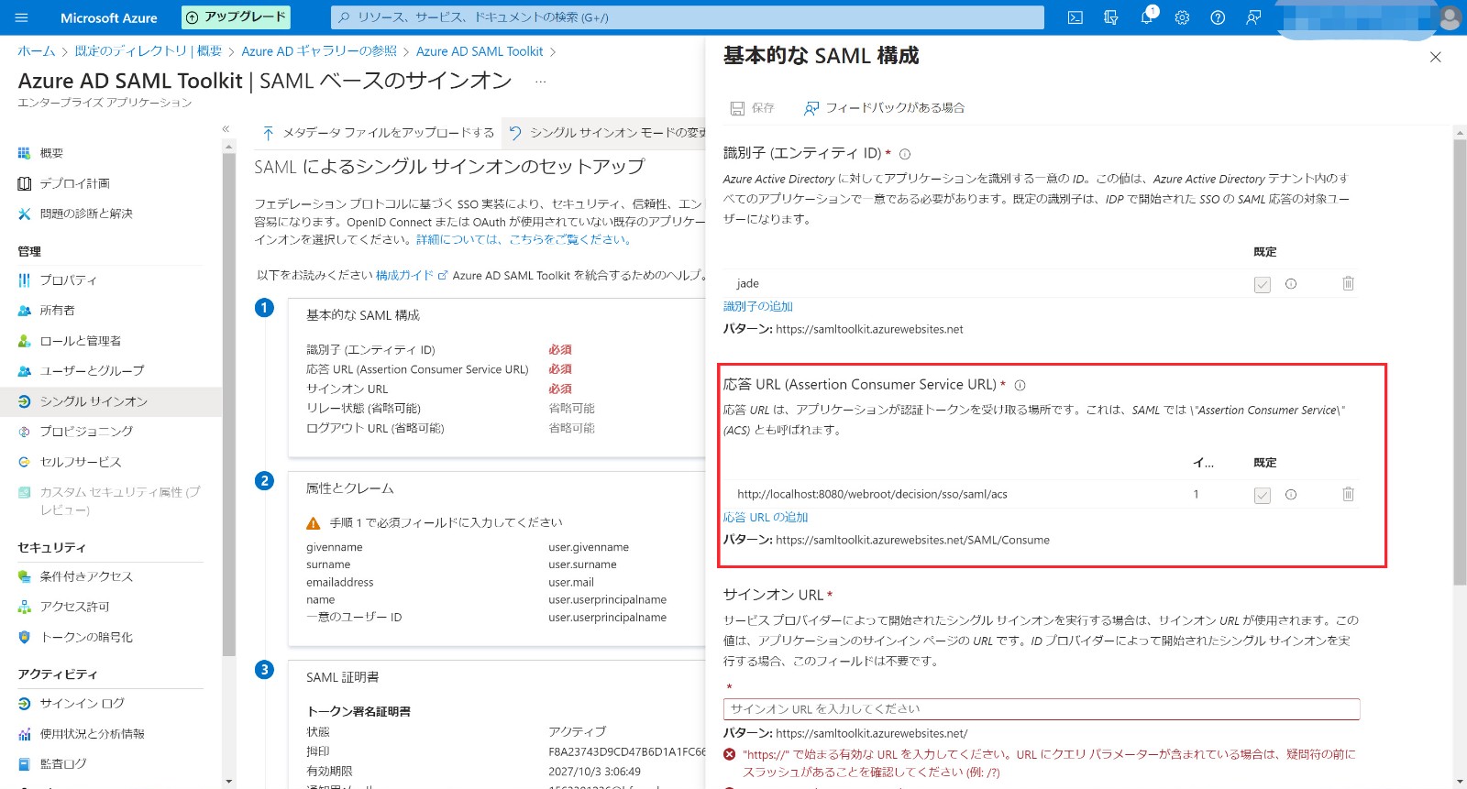Delete the jade identifier with its trash icon

pos(1348,284)
